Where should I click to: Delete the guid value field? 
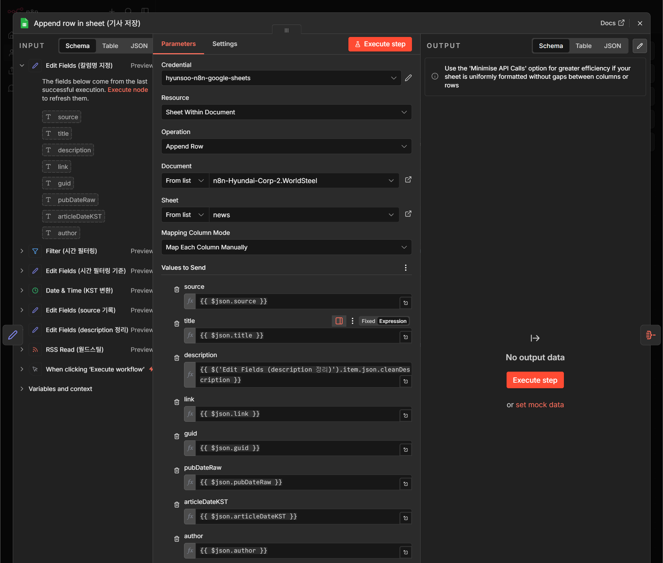[x=177, y=436]
